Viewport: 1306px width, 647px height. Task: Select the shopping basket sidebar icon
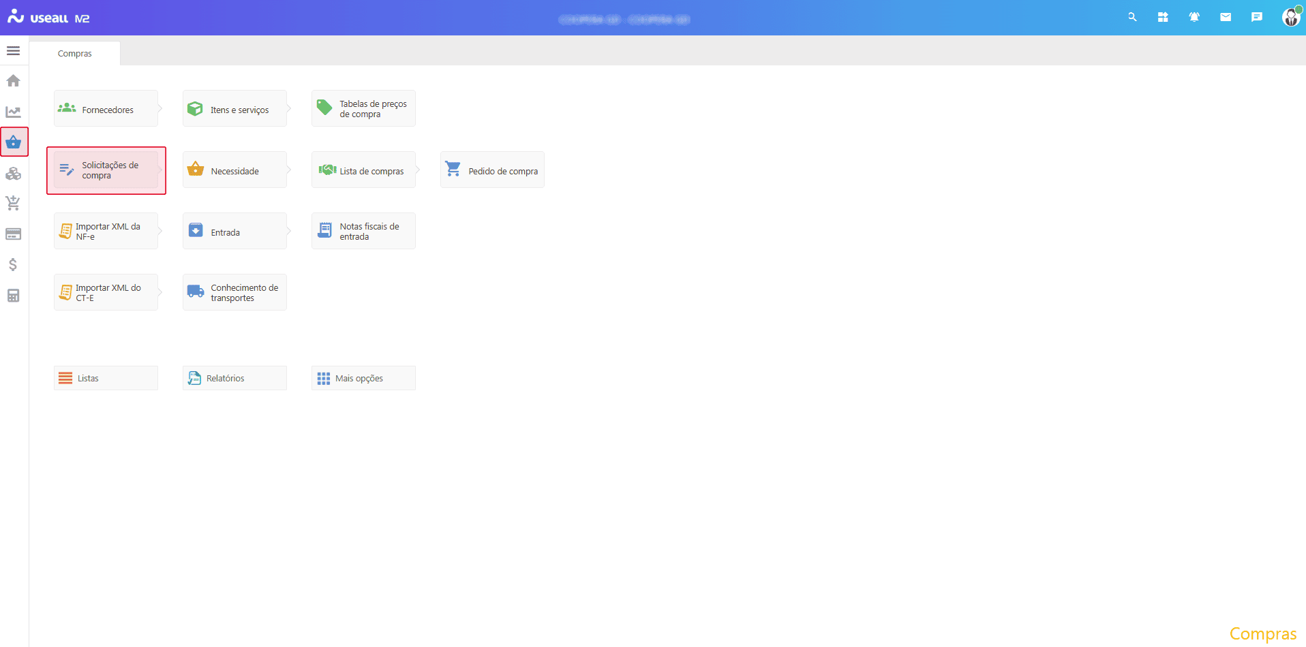(x=14, y=142)
